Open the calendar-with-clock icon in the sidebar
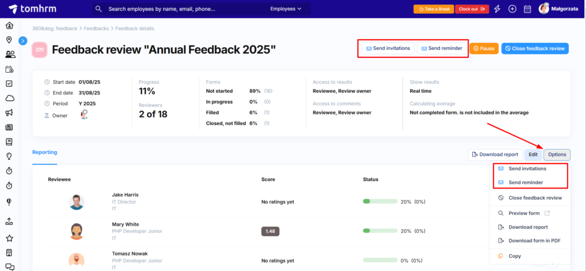Screen dimensions: 586x271 pyautogui.click(x=10, y=69)
